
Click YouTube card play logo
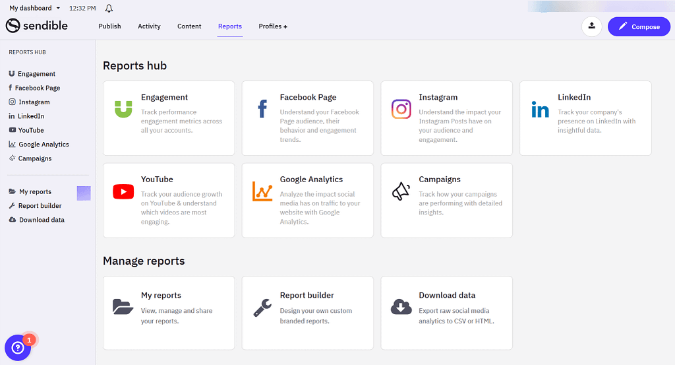tap(123, 191)
